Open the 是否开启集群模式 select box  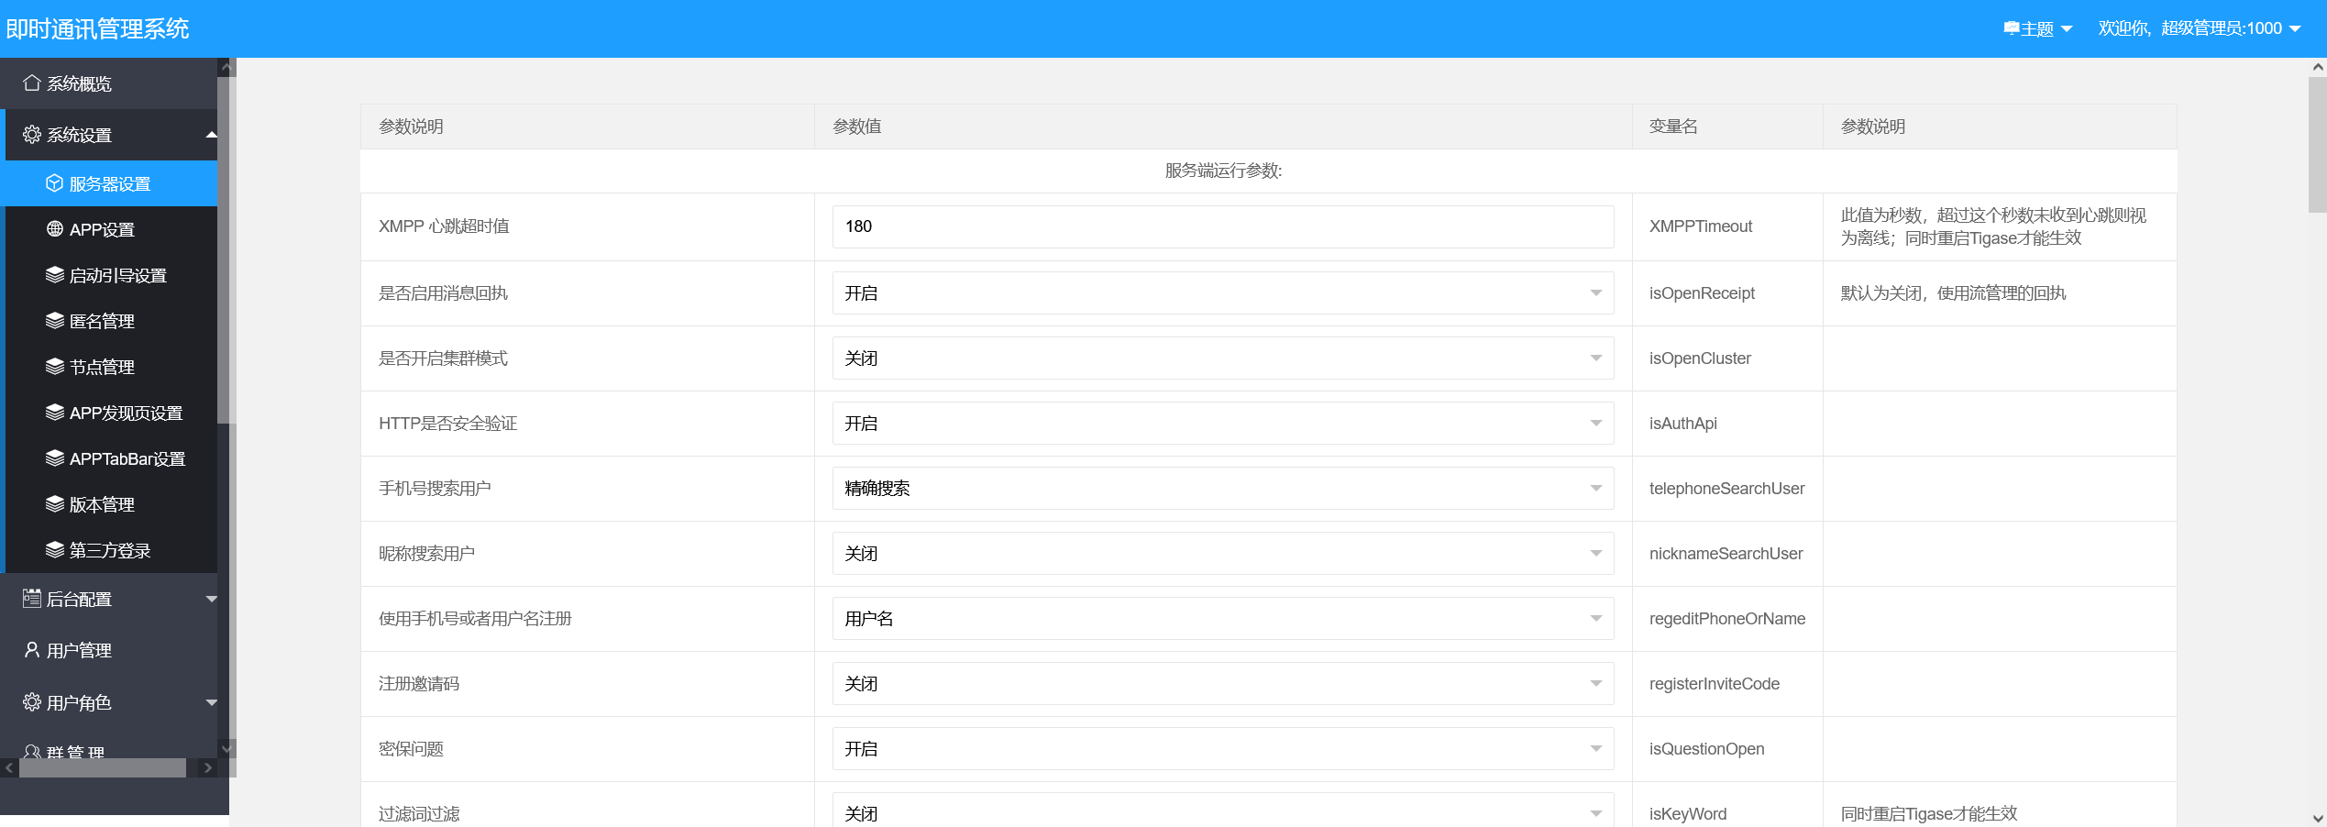point(1223,358)
